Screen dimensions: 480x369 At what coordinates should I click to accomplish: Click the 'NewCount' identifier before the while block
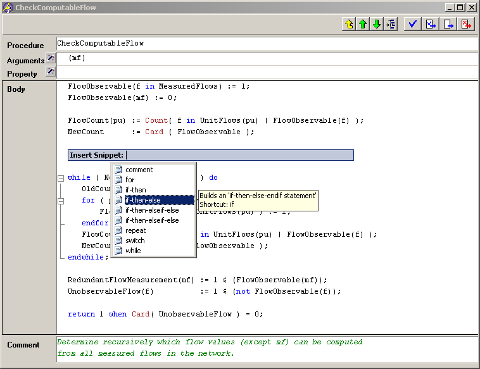(x=85, y=132)
